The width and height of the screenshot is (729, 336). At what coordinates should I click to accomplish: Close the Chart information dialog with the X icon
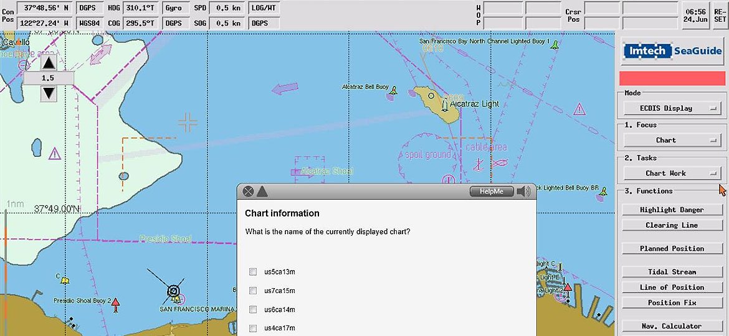click(x=248, y=192)
